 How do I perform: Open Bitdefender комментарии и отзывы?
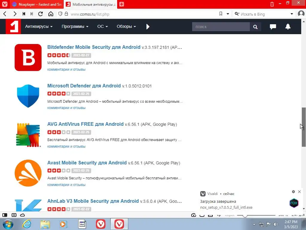[66, 69]
